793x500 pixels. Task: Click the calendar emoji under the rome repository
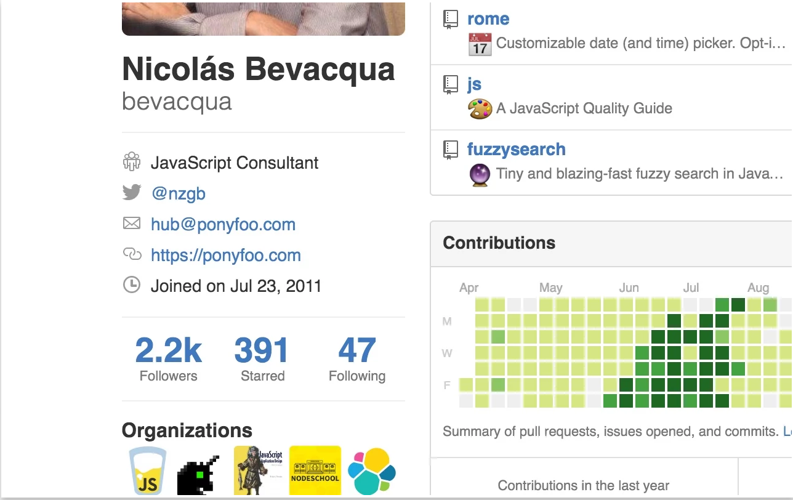click(x=479, y=43)
